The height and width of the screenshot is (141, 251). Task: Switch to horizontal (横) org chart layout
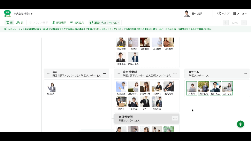pyautogui.click(x=9, y=23)
